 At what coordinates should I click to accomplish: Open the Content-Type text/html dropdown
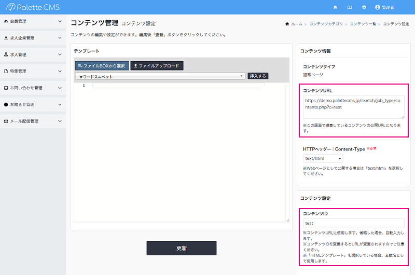323,158
